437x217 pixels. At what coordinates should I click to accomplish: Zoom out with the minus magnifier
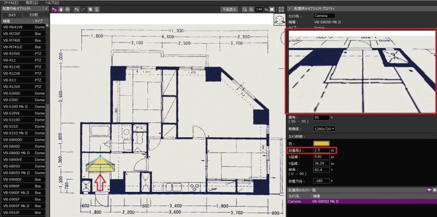[244, 9]
